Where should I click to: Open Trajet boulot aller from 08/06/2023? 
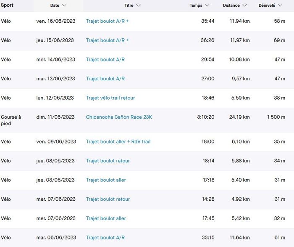tap(106, 180)
